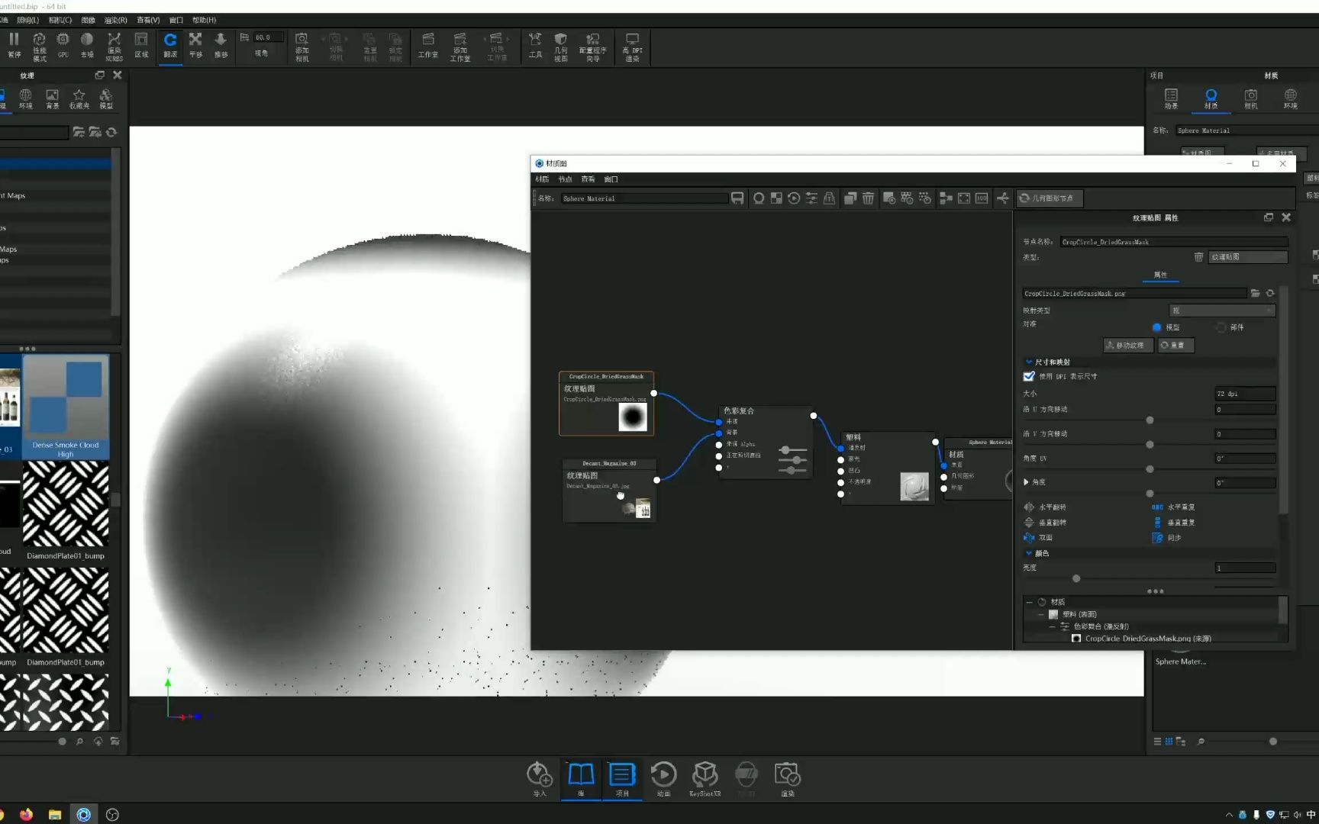
Task: Click the denoise (去噪) icon
Action: 87,45
